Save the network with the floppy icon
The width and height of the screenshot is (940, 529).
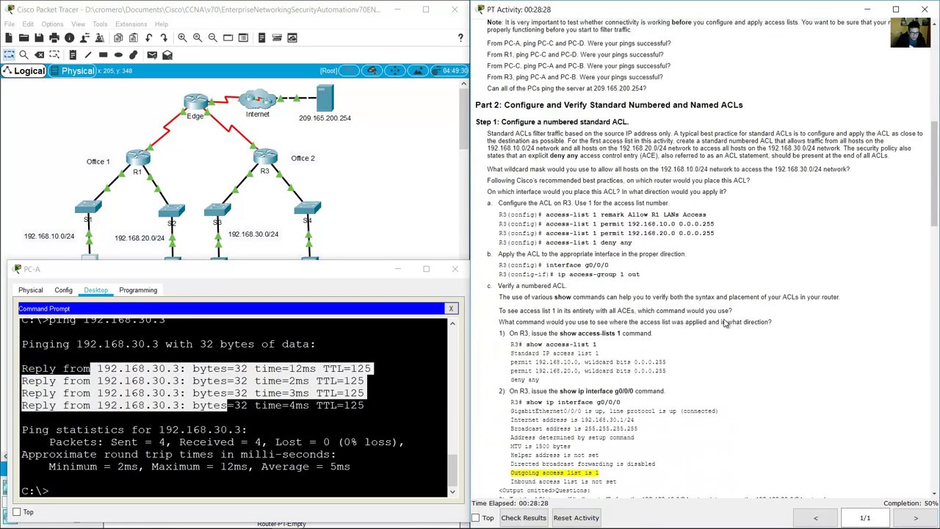tap(39, 37)
